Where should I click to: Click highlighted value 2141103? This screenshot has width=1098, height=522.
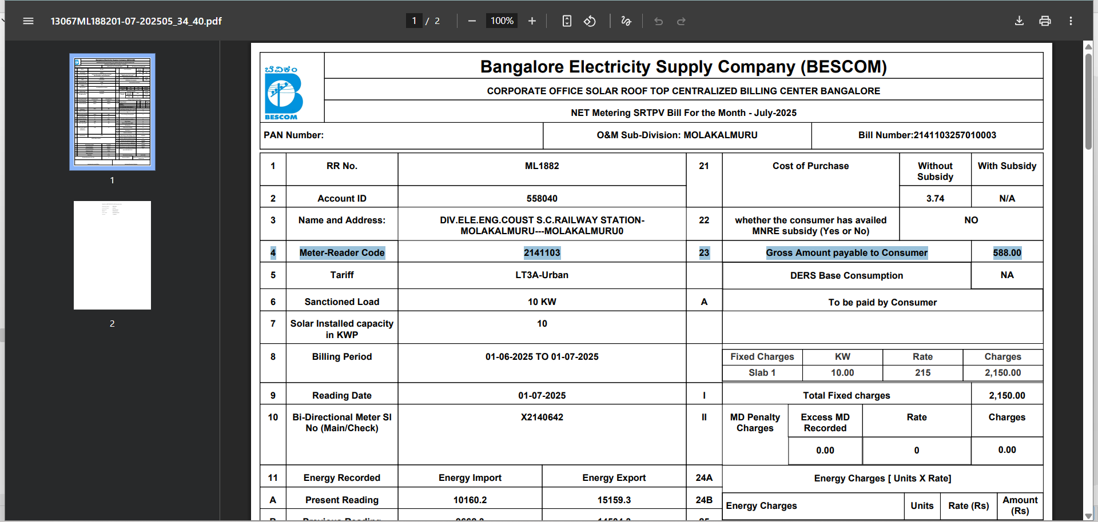(x=542, y=253)
